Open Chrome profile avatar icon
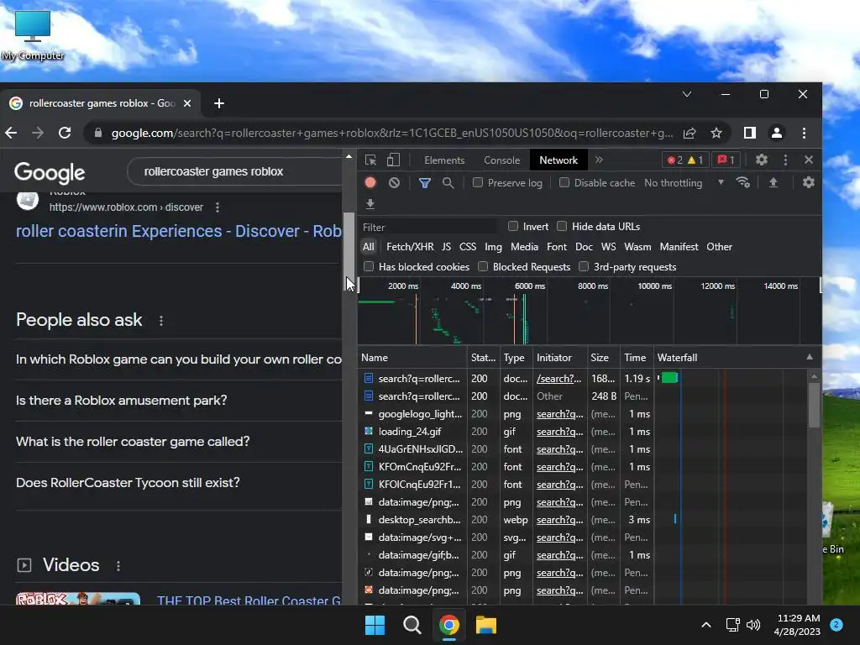This screenshot has width=860, height=645. pos(777,133)
